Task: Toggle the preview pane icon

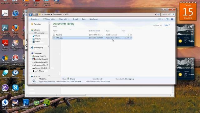Action: 167,19
